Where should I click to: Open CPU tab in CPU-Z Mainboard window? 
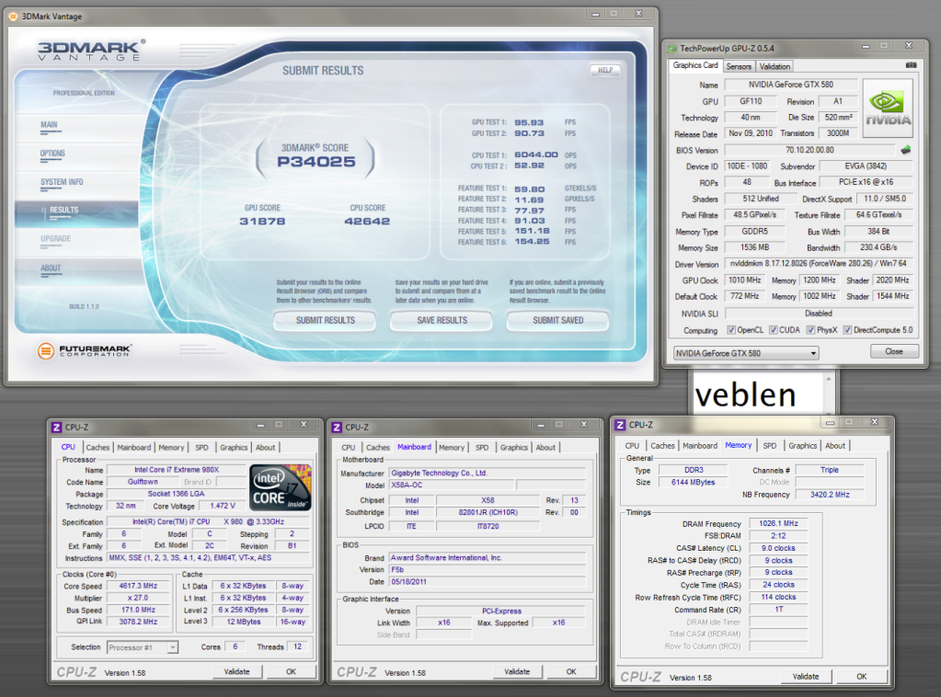point(348,448)
